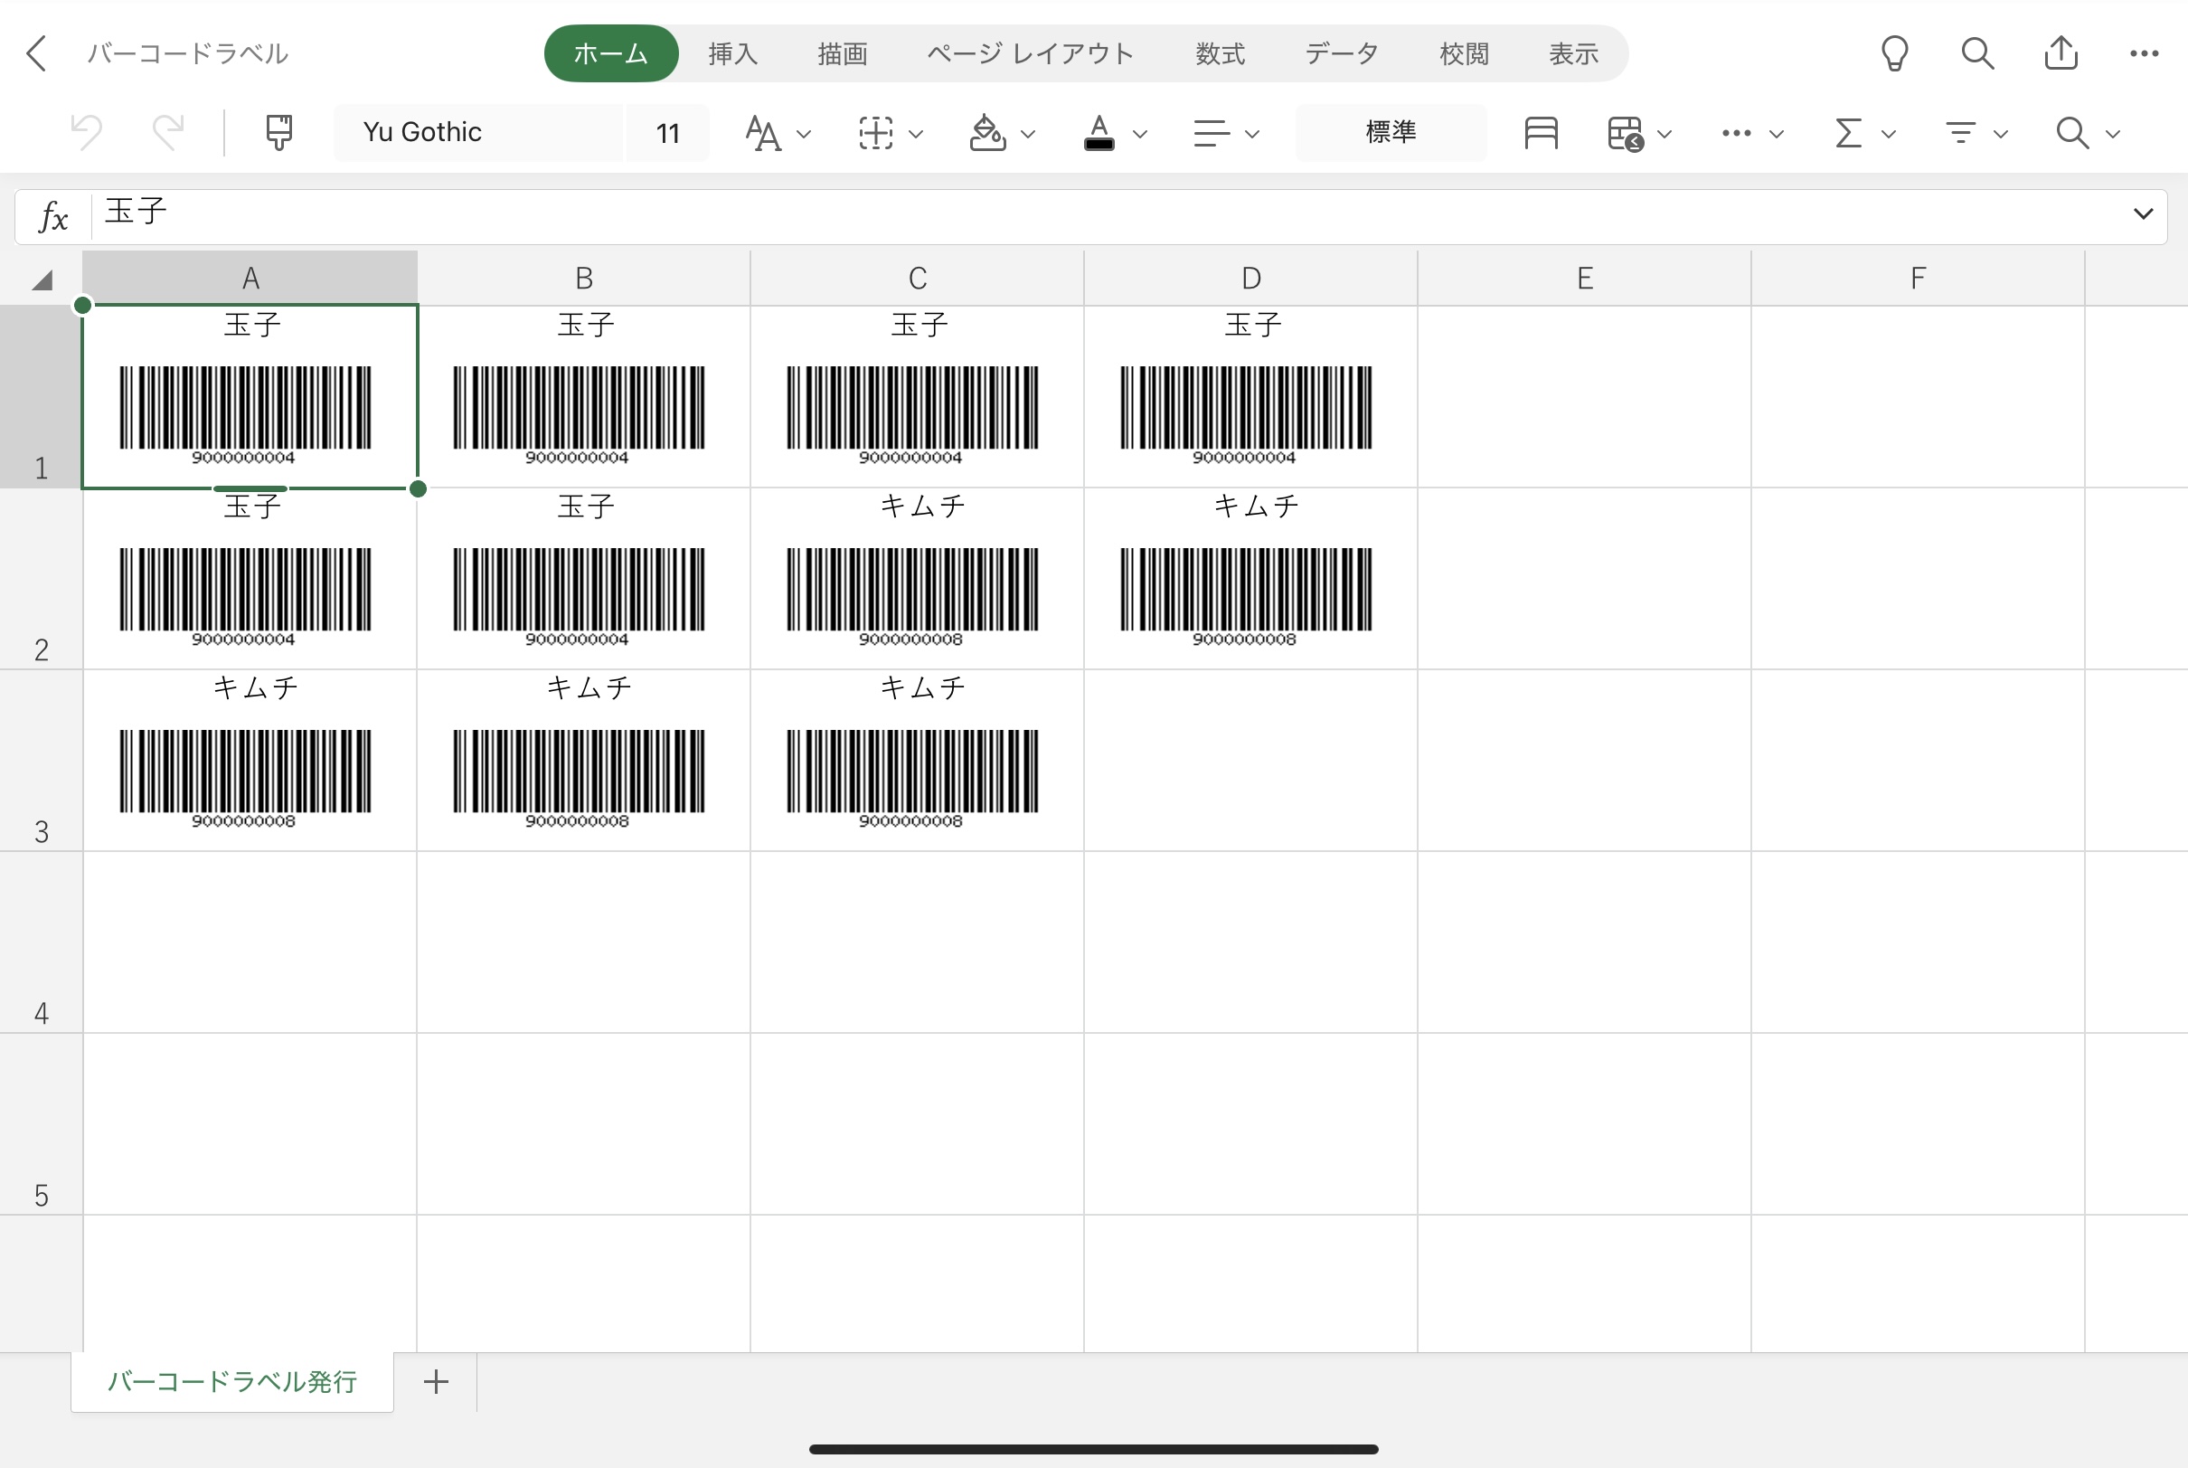Expand the alignment dropdown arrow

click(x=1252, y=134)
